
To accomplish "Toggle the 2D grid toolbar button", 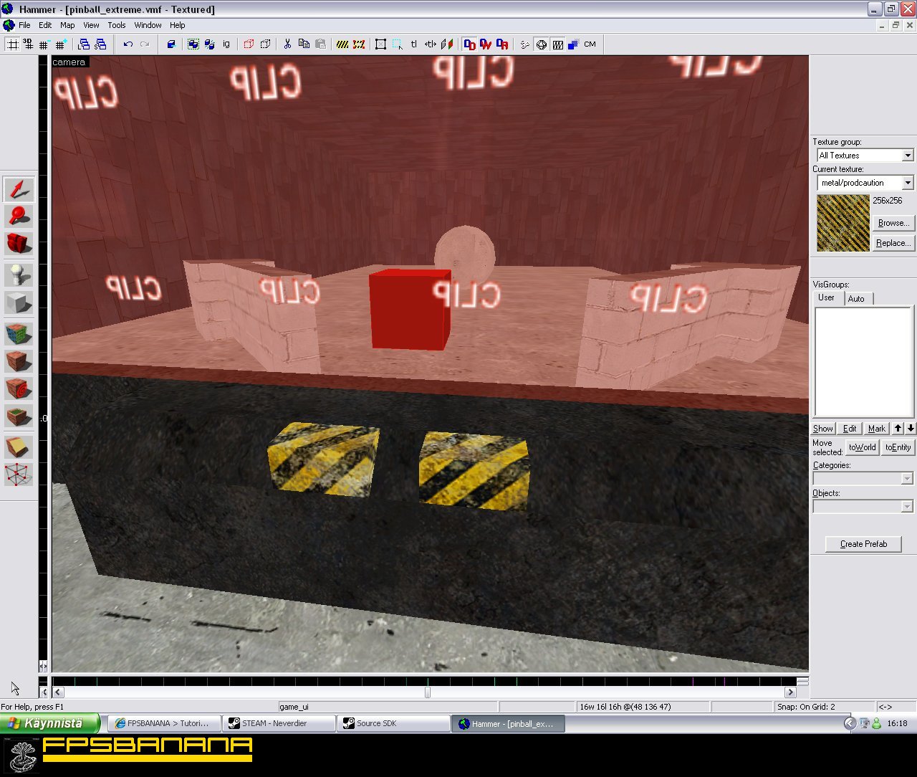I will click(12, 44).
